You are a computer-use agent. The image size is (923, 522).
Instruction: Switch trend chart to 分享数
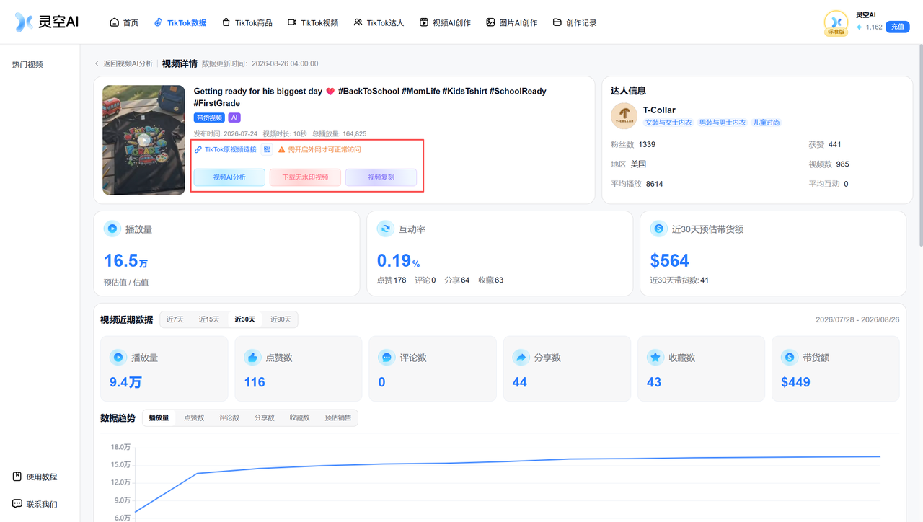265,417
